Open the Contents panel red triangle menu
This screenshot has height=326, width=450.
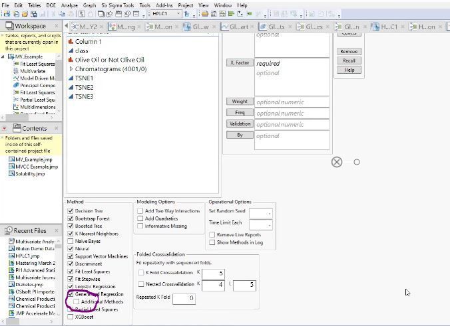click(x=5, y=129)
